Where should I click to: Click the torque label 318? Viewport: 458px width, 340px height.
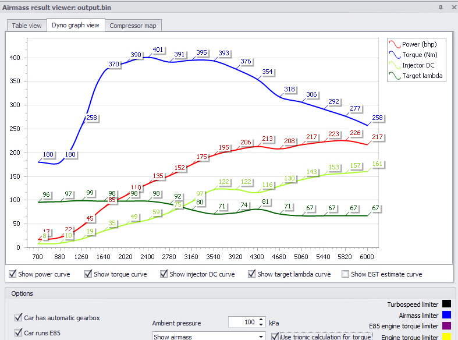[x=289, y=89]
